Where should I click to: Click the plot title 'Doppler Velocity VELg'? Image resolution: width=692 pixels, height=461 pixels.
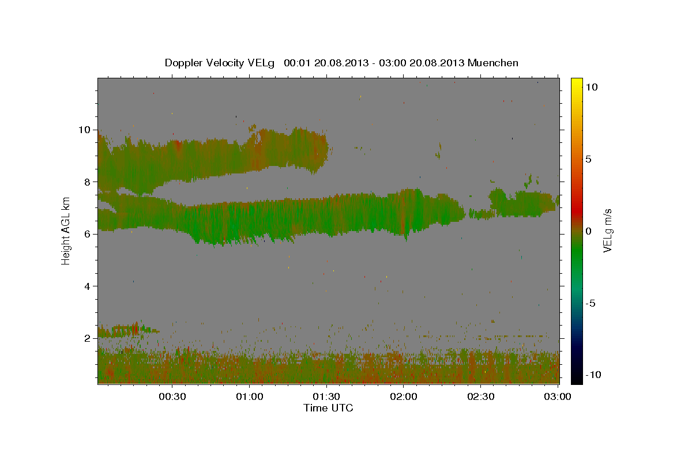click(x=221, y=63)
